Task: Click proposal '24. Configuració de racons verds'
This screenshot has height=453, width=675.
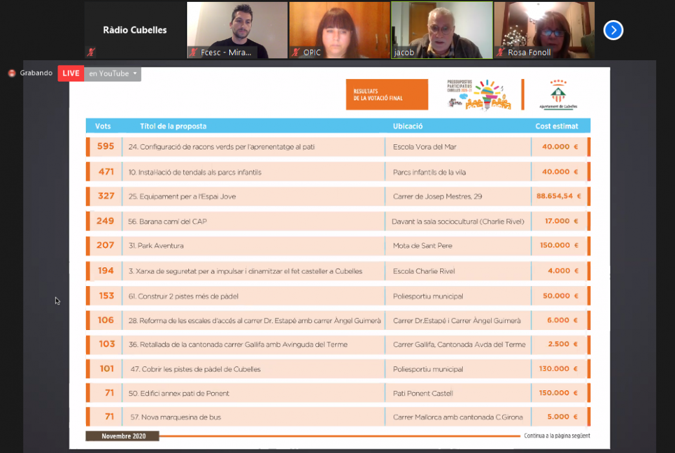Action: pyautogui.click(x=221, y=147)
